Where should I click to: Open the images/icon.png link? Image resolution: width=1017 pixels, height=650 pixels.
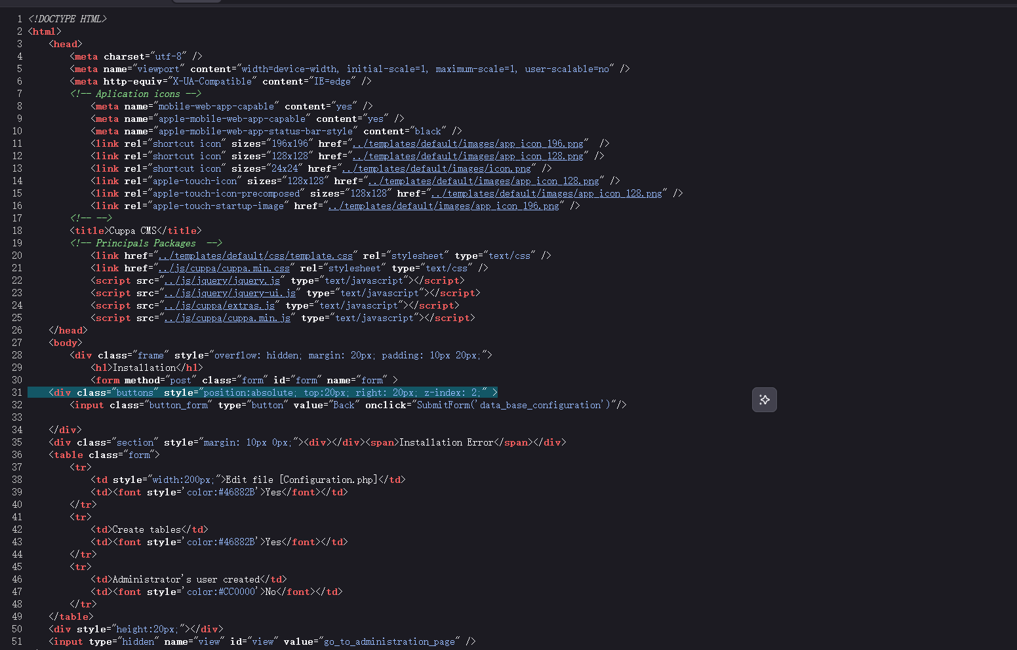[437, 168]
